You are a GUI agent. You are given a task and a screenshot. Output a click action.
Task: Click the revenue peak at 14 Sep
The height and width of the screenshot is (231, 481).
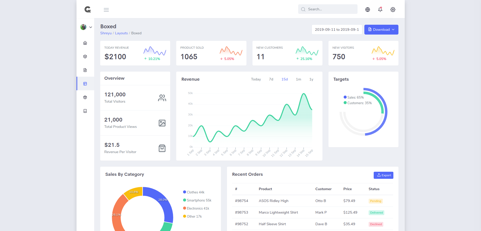304,94
